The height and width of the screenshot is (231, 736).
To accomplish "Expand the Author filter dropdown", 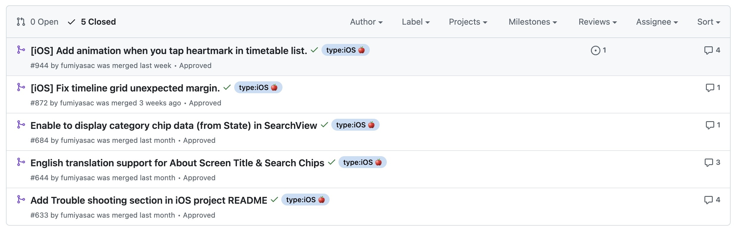I will click(366, 22).
